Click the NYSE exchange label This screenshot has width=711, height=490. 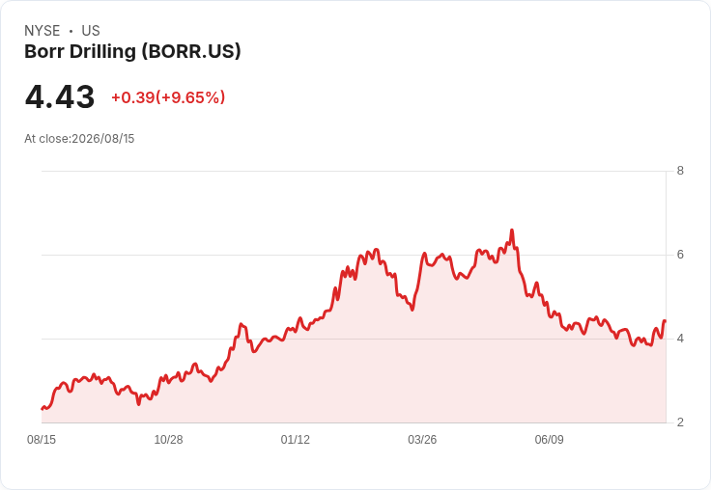tap(43, 31)
